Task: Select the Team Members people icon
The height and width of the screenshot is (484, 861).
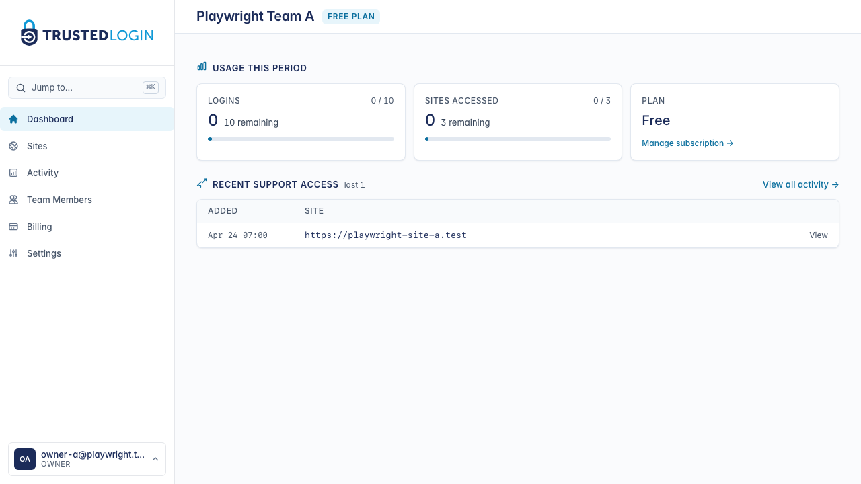Action: tap(13, 200)
